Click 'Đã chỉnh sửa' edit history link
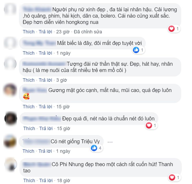This screenshot has width=192, height=184. tap(88, 32)
